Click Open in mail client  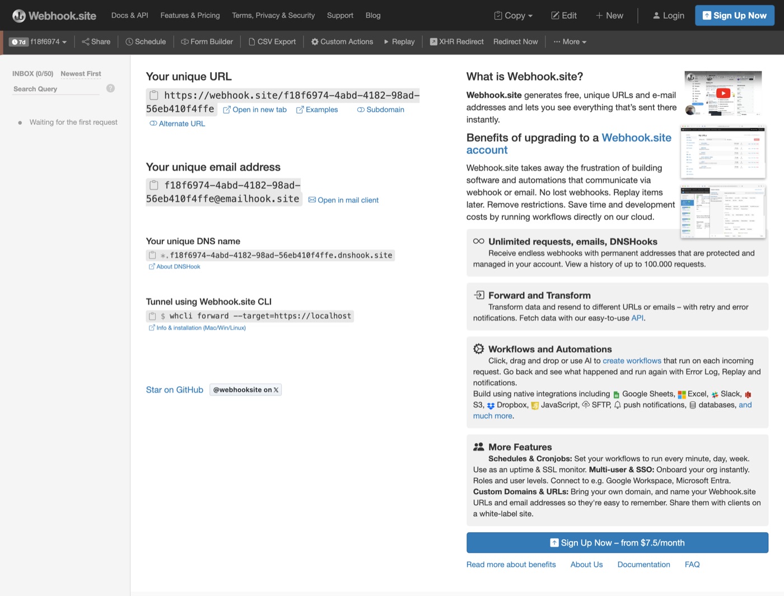pos(343,200)
